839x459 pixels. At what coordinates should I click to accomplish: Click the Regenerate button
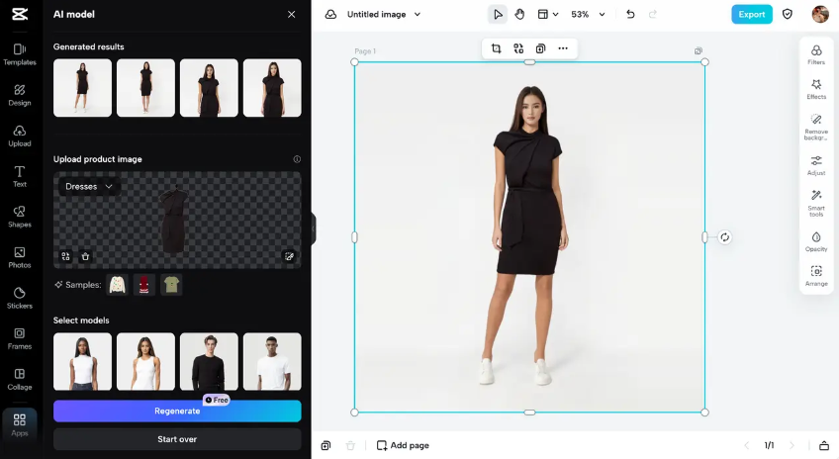pyautogui.click(x=177, y=411)
